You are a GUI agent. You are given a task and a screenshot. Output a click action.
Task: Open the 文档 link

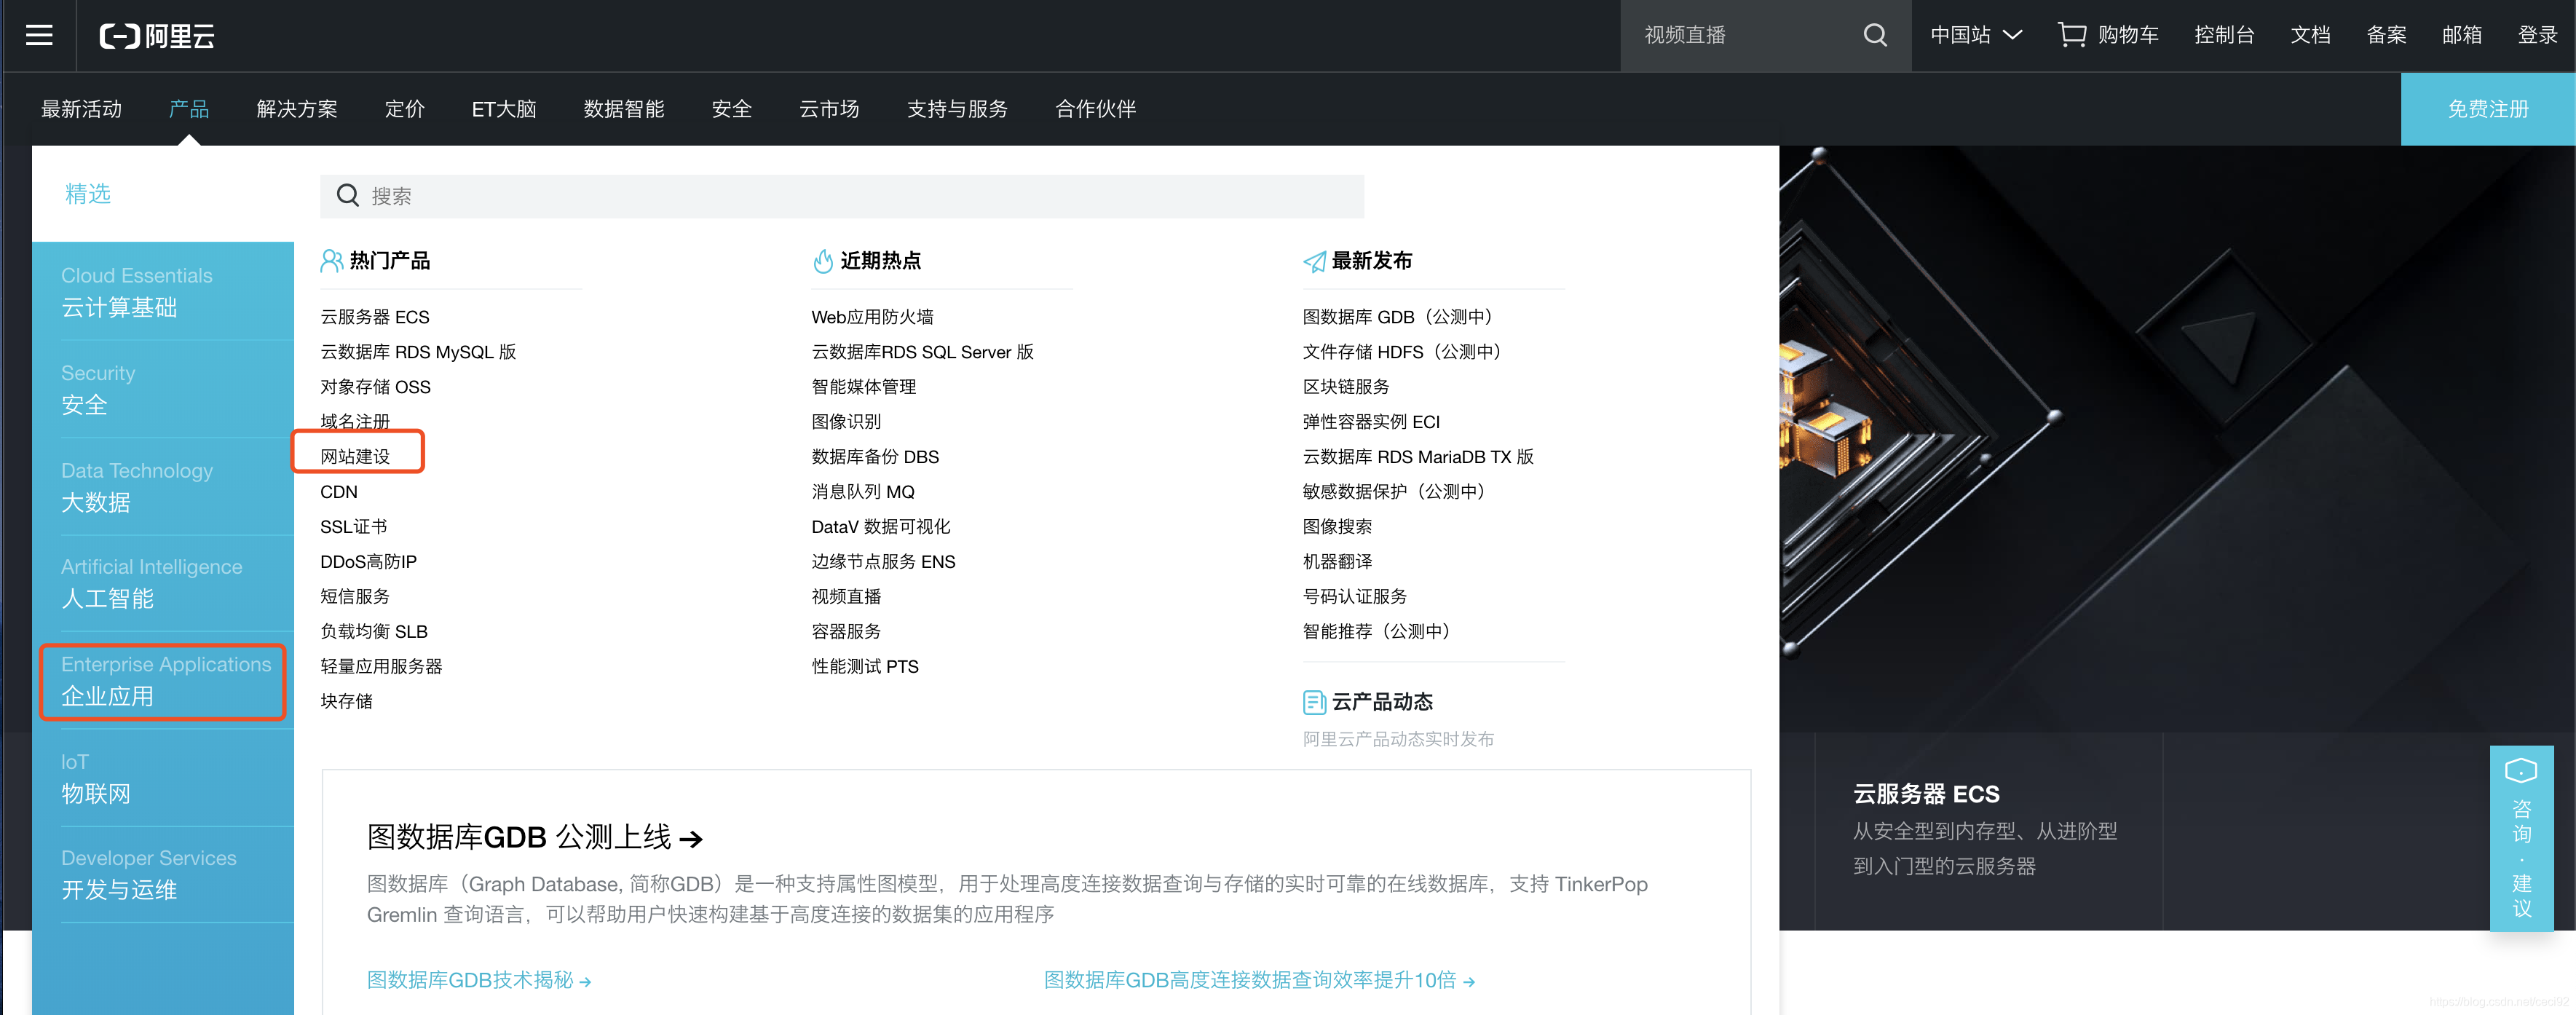(x=2310, y=35)
